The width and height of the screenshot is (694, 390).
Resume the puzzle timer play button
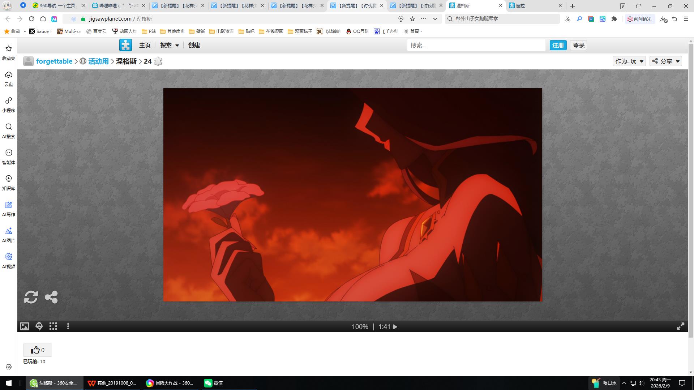click(x=395, y=327)
